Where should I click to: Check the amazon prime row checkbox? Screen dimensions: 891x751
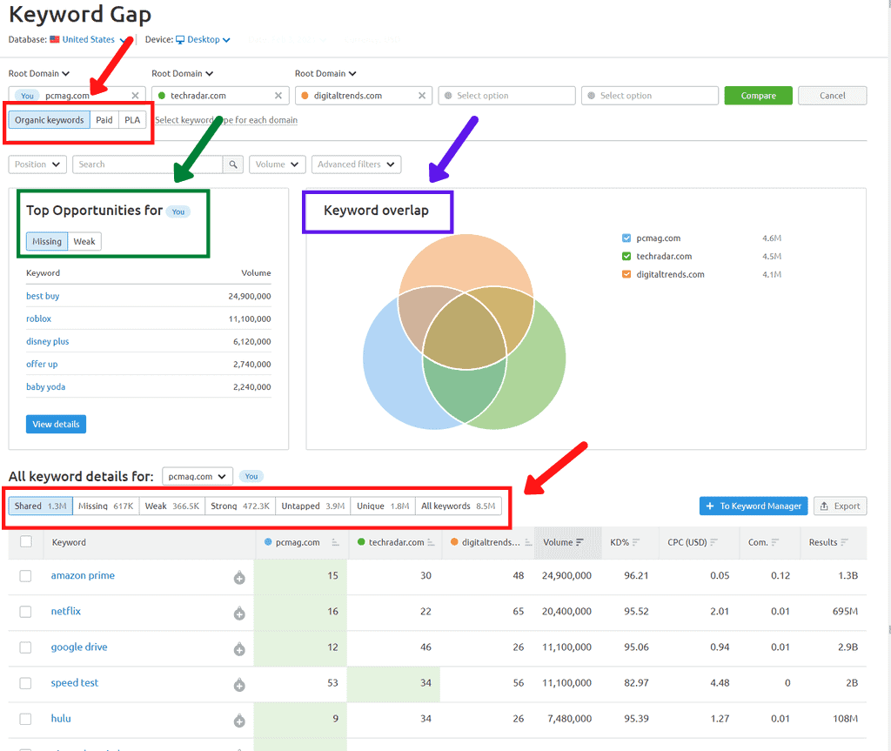(x=25, y=576)
